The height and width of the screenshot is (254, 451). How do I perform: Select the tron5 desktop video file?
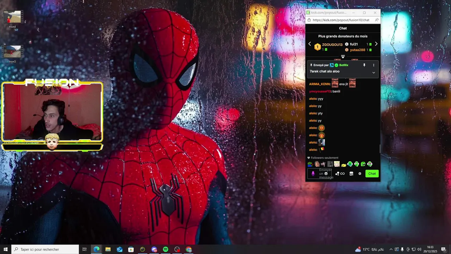tap(13, 54)
